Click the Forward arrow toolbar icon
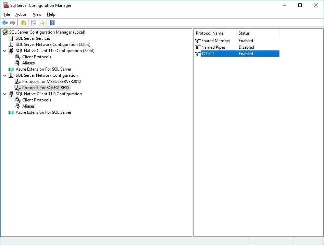324x245 pixels. pos(13,23)
